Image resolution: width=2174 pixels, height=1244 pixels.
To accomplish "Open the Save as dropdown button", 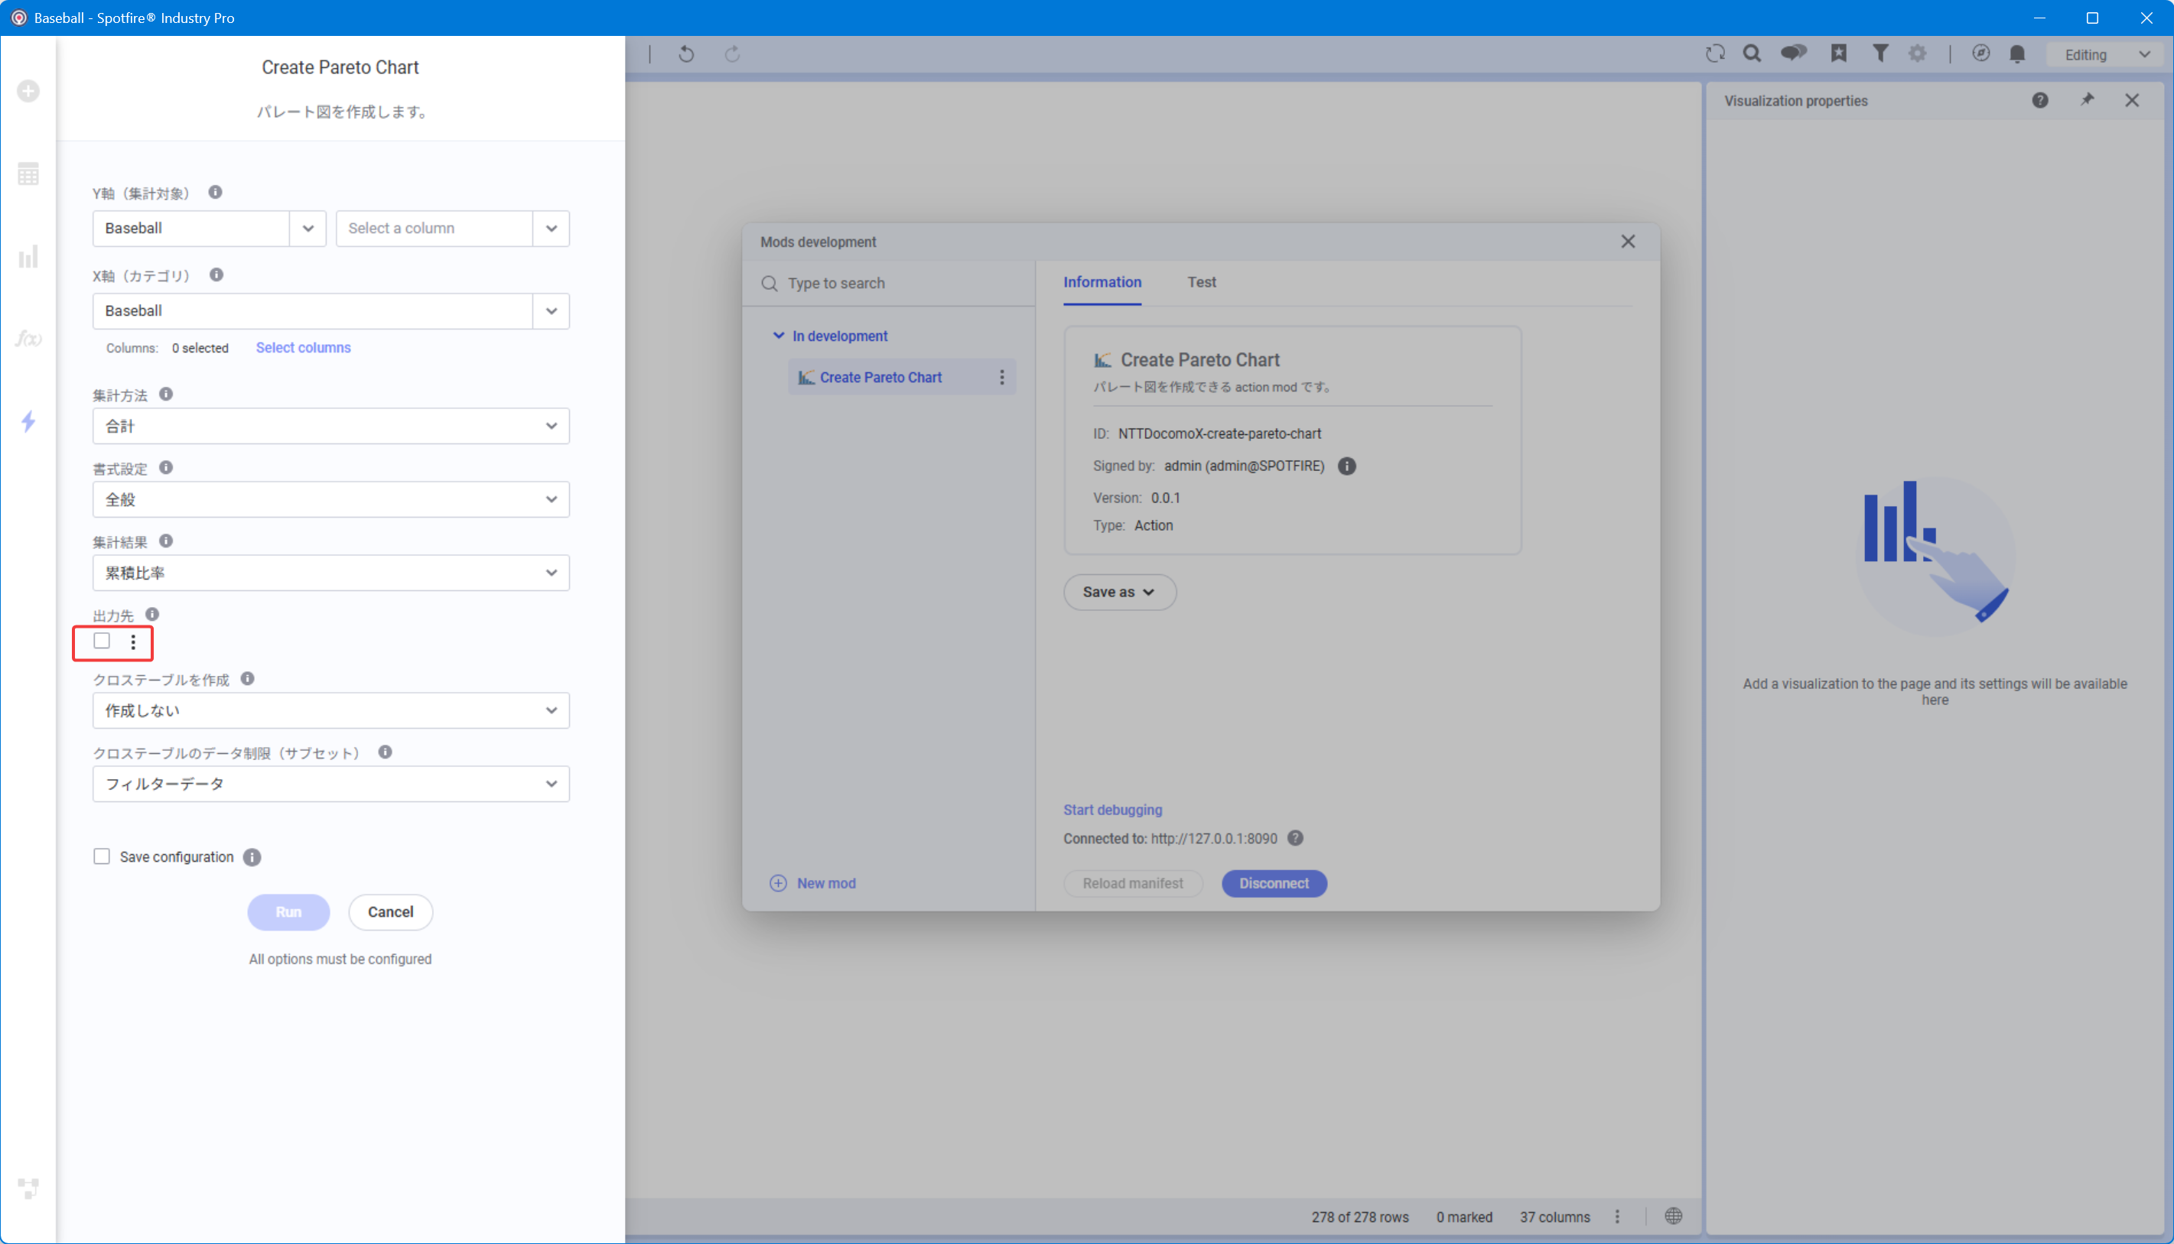I will coord(1119,592).
